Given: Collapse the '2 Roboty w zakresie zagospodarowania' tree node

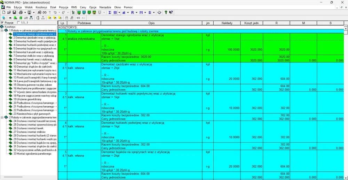Looking at the screenshot, I should tap(2, 117).
